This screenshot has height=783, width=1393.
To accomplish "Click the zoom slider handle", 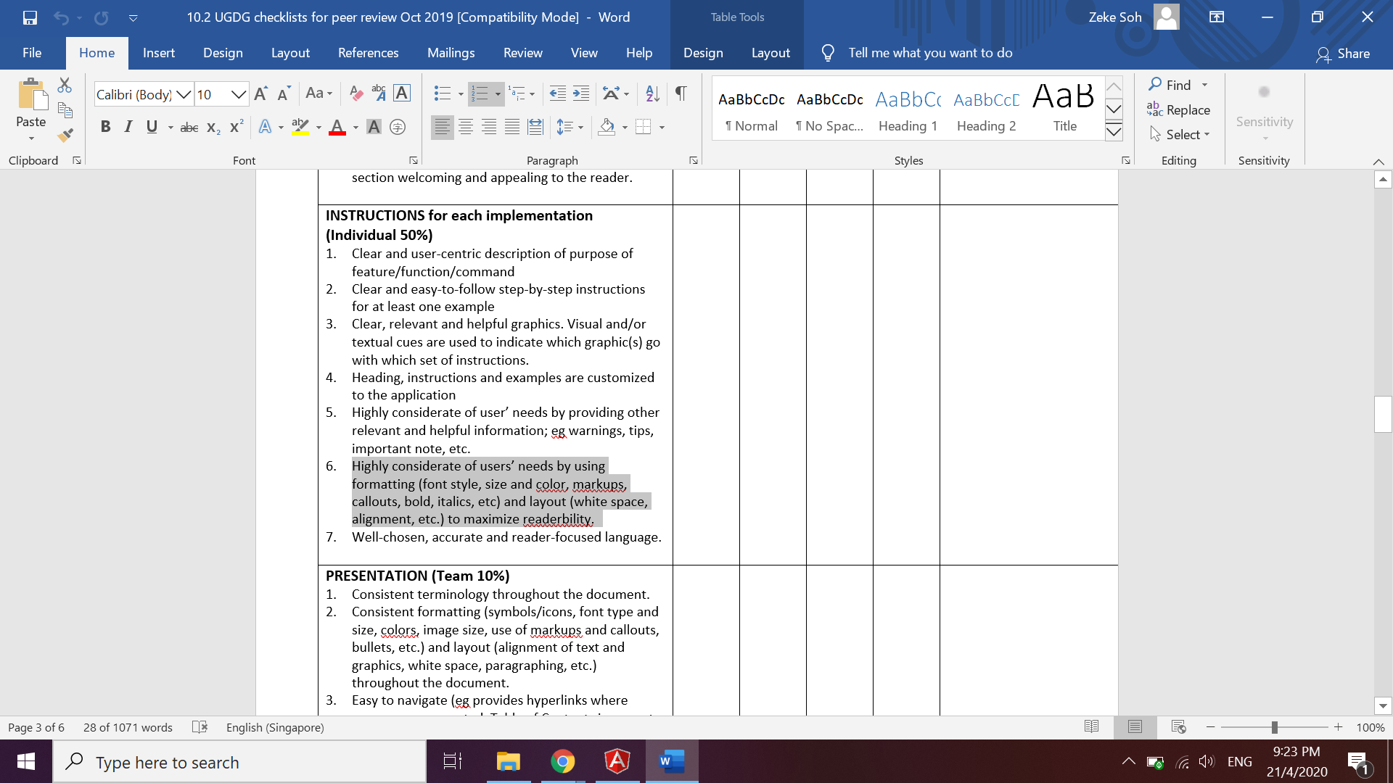I will [x=1274, y=727].
